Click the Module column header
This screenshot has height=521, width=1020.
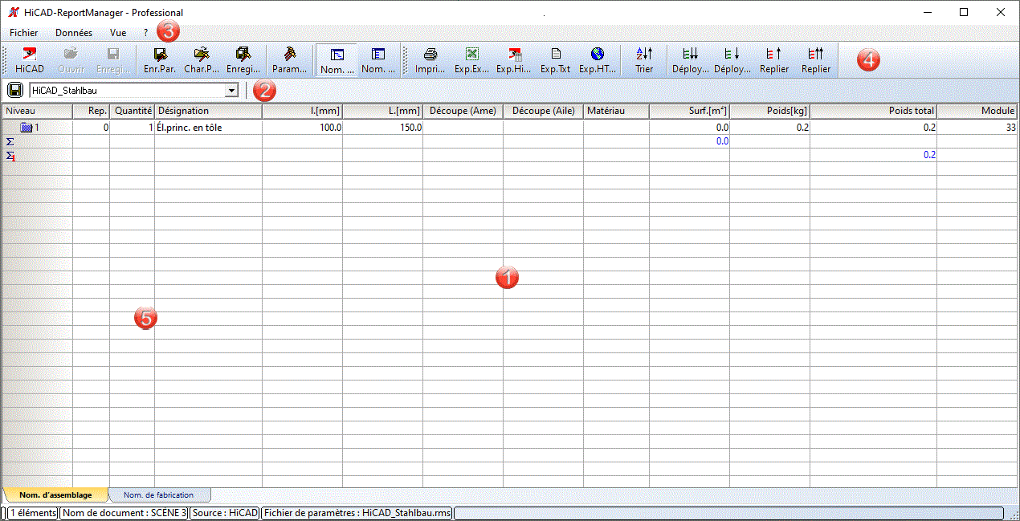pyautogui.click(x=977, y=111)
